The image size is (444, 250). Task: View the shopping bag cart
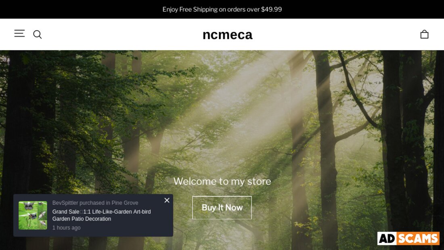point(424,34)
